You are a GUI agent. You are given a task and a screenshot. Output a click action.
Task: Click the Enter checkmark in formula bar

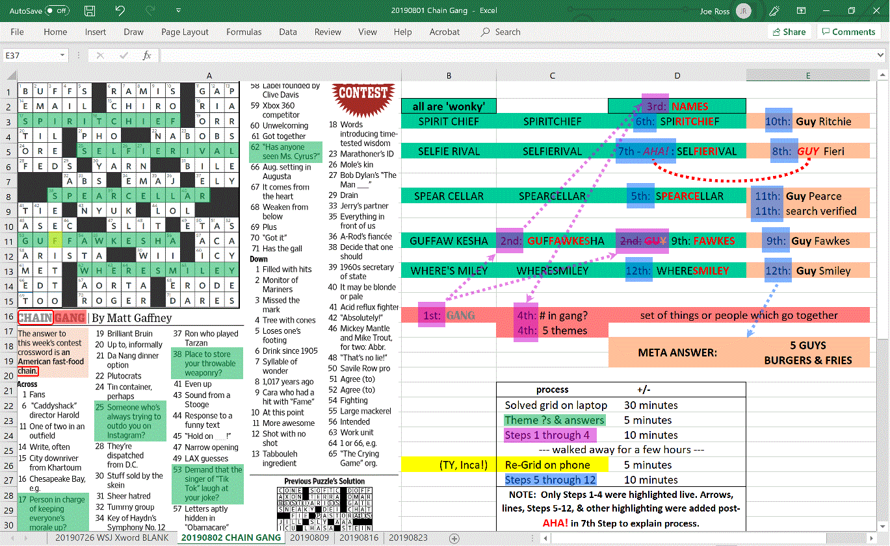pyautogui.click(x=124, y=56)
